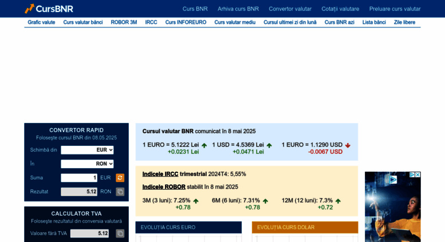
Task: Open Cursul ultimei zi din lună link
Action: tap(290, 22)
